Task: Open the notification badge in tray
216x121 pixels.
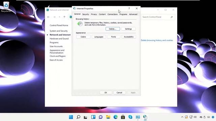Action: (213, 117)
